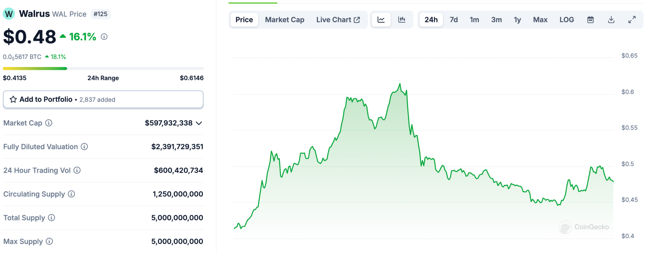This screenshot has width=645, height=253.
Task: Set chart range to 24h
Action: click(x=431, y=20)
